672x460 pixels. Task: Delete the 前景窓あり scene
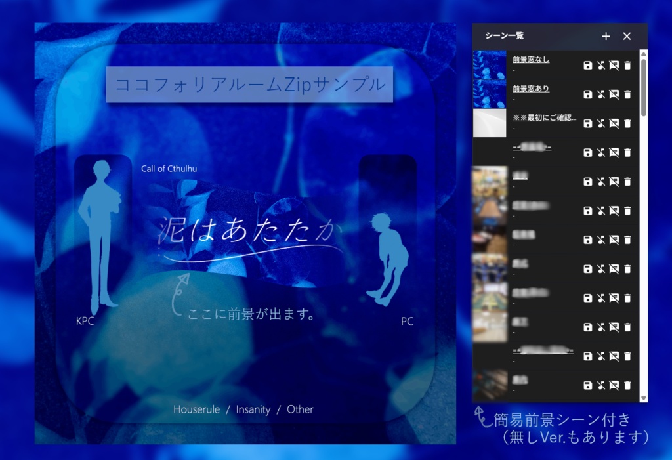(627, 94)
